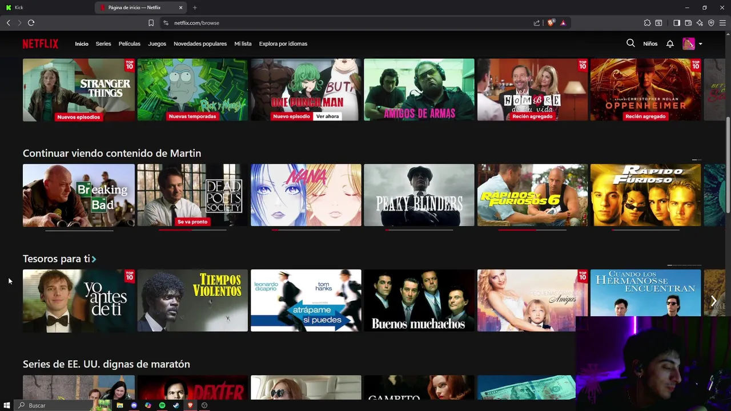Open the Películas section
The image size is (731, 411).
pos(130,44)
